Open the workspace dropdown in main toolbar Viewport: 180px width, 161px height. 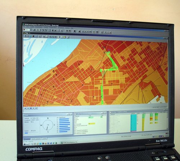coord(27,30)
